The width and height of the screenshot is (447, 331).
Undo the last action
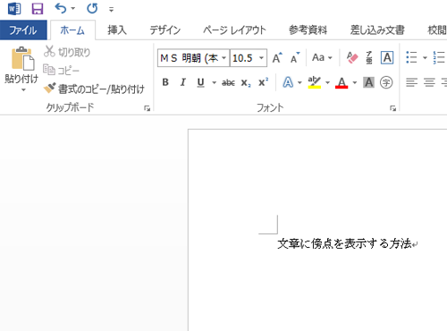(61, 8)
